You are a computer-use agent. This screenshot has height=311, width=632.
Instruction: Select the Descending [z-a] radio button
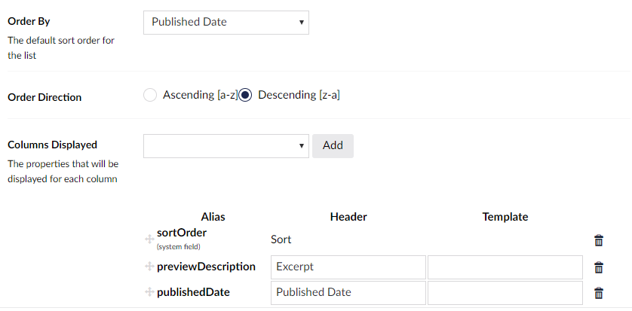(245, 95)
